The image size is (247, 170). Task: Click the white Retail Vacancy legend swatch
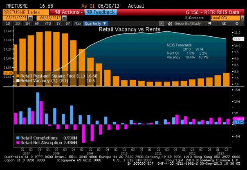(18, 81)
